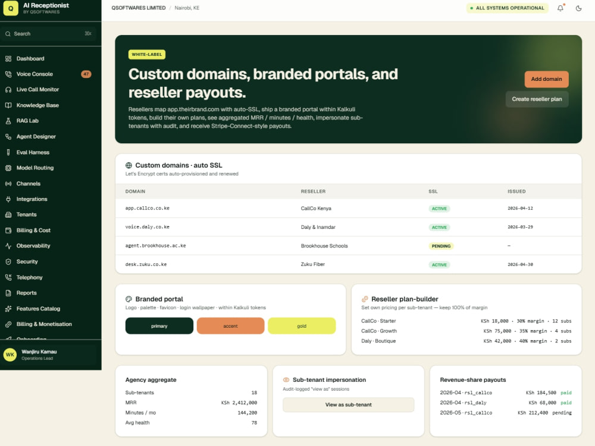Click the Billing & Monetisation link icon
595x446 pixels.
pos(8,324)
